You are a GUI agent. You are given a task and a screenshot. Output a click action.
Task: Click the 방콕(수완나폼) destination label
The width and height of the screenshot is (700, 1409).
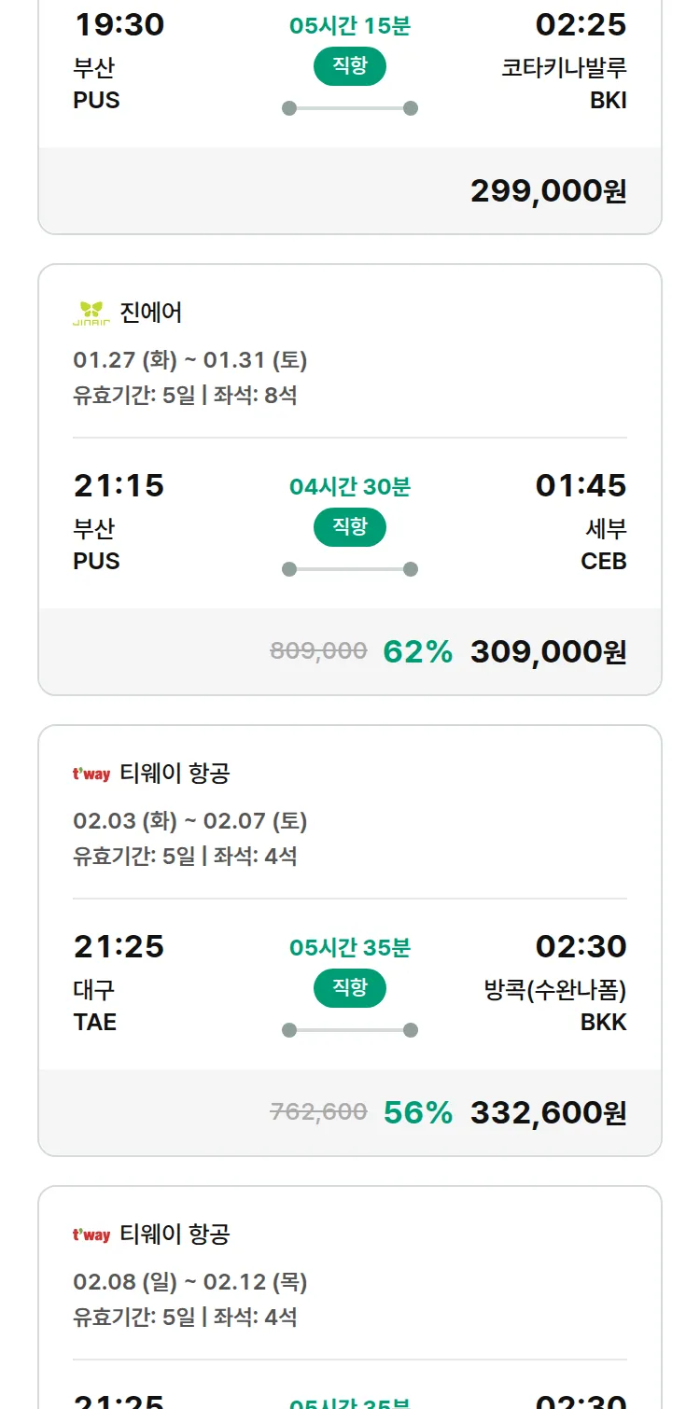[x=555, y=990]
